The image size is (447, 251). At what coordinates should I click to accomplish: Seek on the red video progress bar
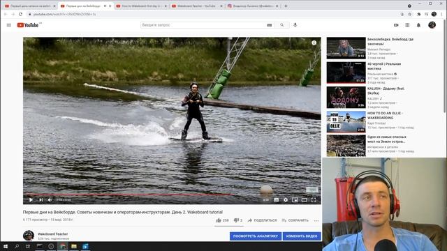[172, 195]
